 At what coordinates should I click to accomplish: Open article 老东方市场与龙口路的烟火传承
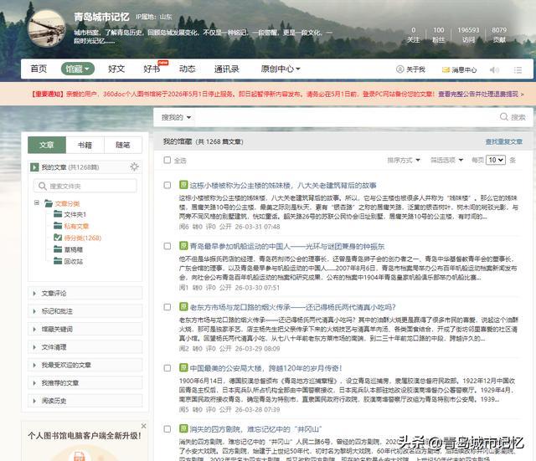tap(292, 307)
